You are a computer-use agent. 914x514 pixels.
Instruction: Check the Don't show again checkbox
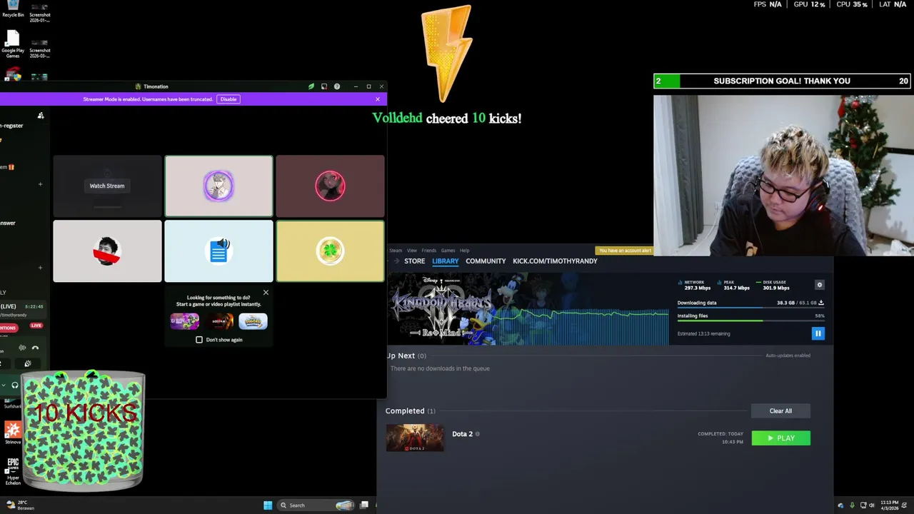click(199, 340)
